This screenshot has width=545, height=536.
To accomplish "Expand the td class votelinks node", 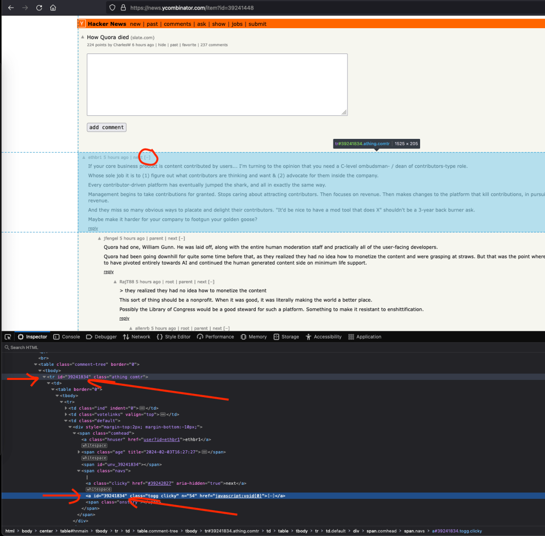I will (66, 414).
